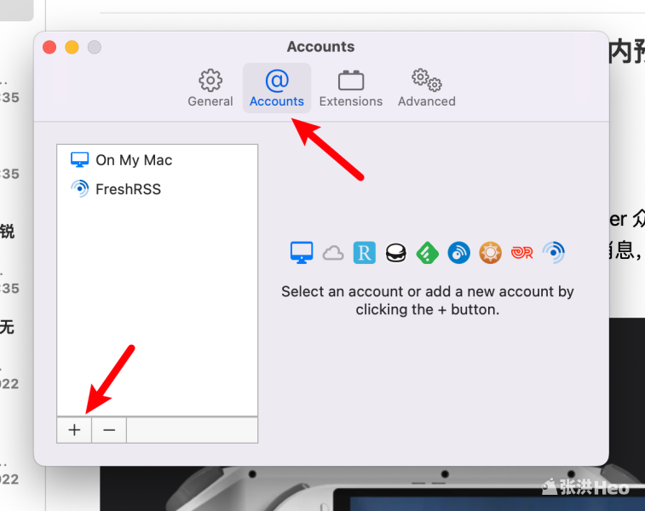The width and height of the screenshot is (645, 511).
Task: Click the monitor icon beside On My Mac
Action: tap(79, 159)
